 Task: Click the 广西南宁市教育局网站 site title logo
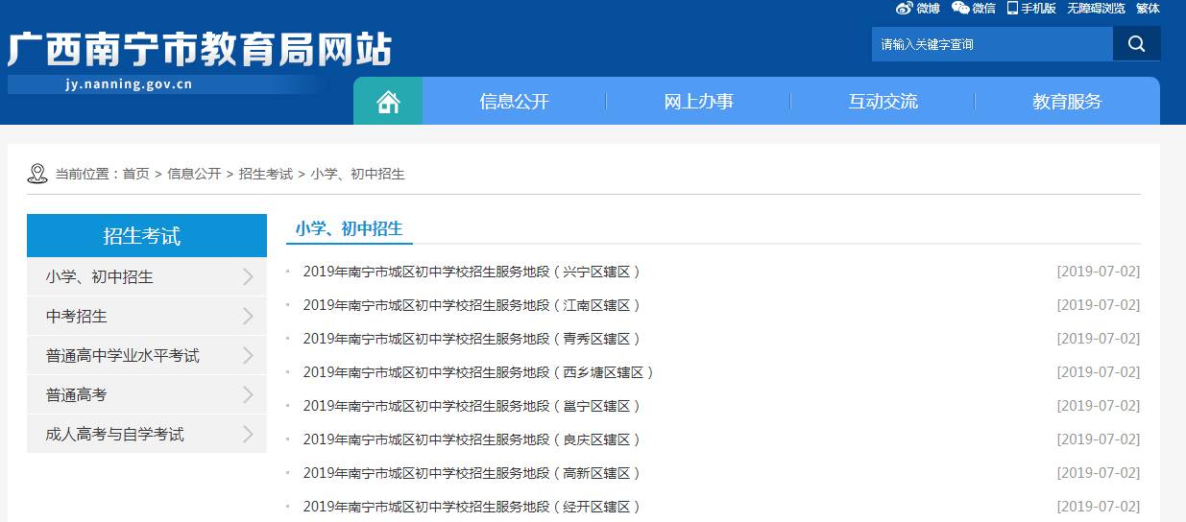point(200,49)
